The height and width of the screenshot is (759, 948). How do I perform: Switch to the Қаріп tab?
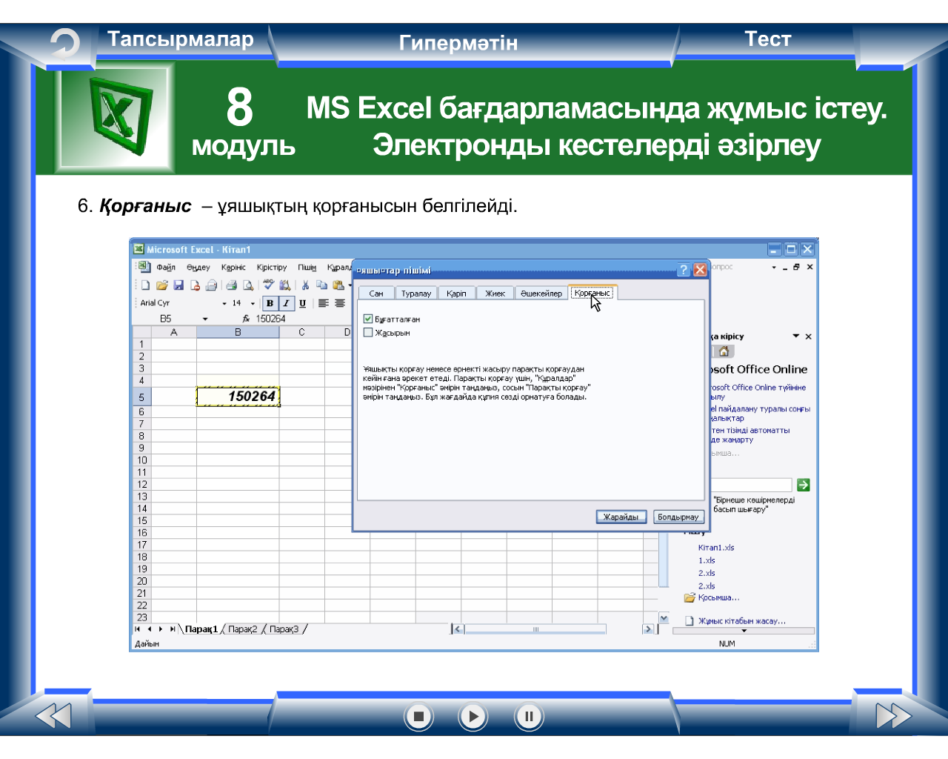click(x=456, y=294)
